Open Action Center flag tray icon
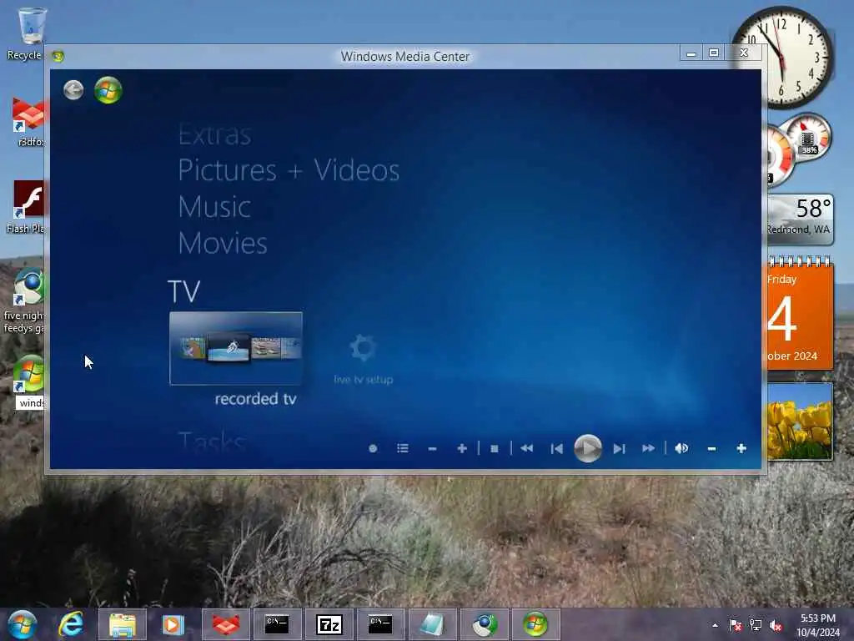The height and width of the screenshot is (641, 854). click(x=736, y=625)
